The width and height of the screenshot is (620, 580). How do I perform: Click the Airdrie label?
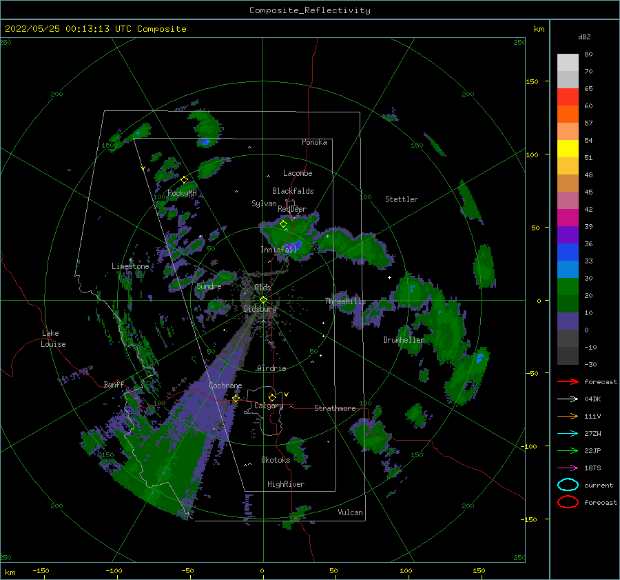[x=271, y=368]
